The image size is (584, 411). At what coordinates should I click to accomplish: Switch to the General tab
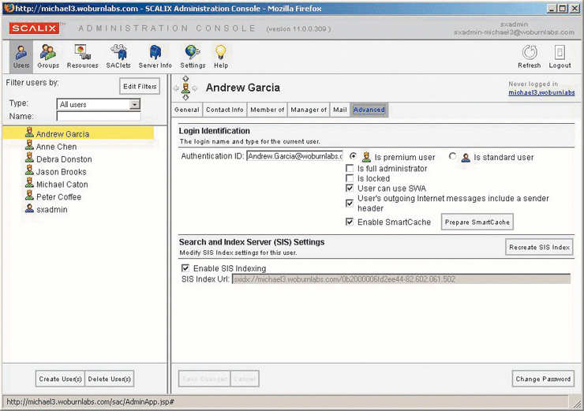click(186, 110)
